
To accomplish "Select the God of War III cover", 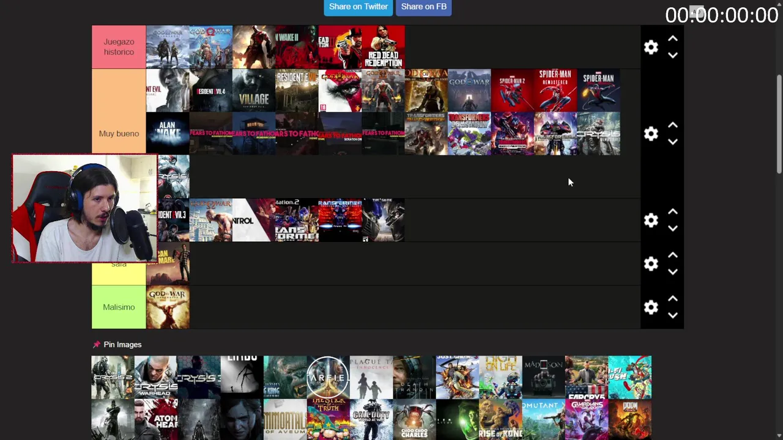I will [340, 90].
